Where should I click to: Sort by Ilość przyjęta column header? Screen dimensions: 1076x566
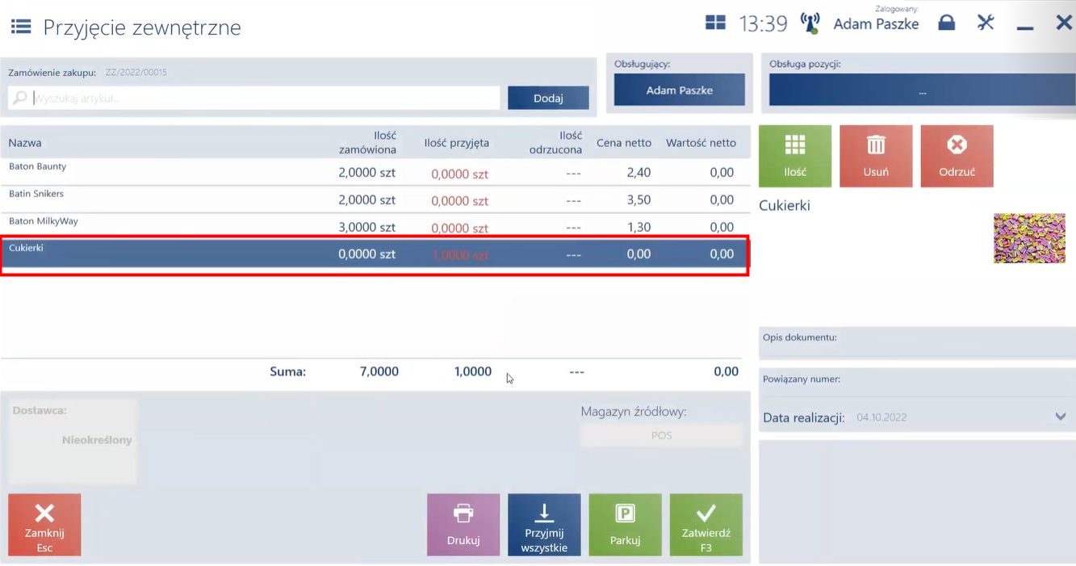coord(457,143)
